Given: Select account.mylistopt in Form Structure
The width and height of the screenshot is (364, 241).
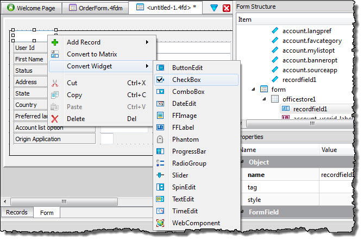Looking at the screenshot, I should (x=309, y=50).
